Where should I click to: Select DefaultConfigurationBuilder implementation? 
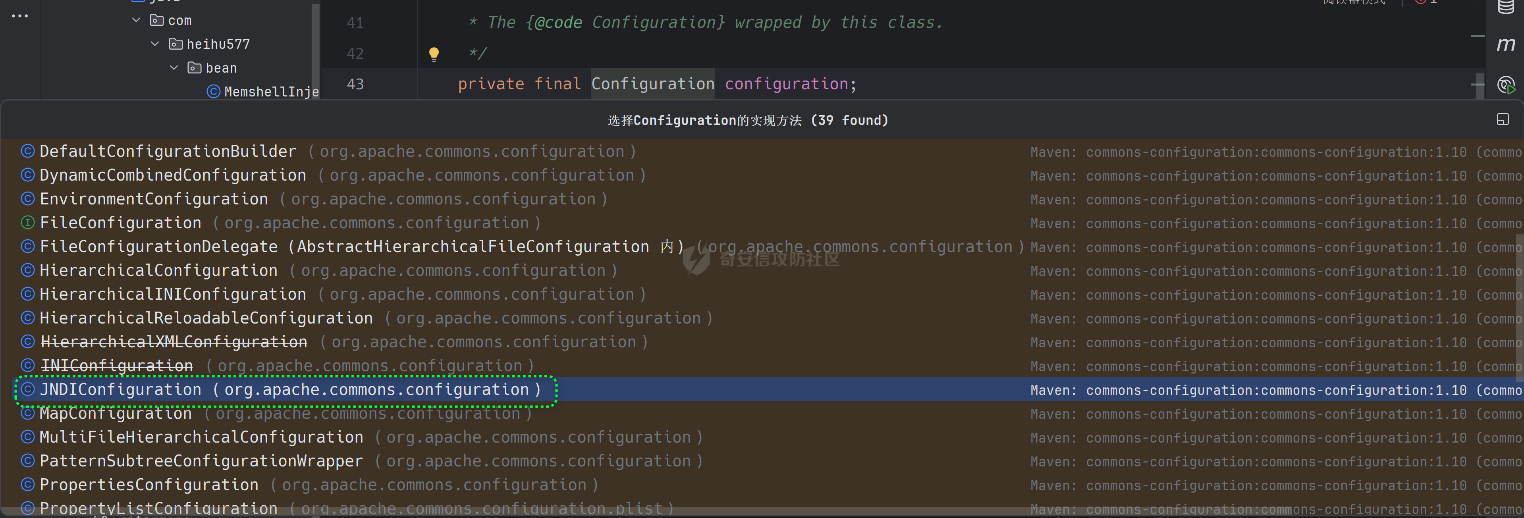tap(168, 151)
